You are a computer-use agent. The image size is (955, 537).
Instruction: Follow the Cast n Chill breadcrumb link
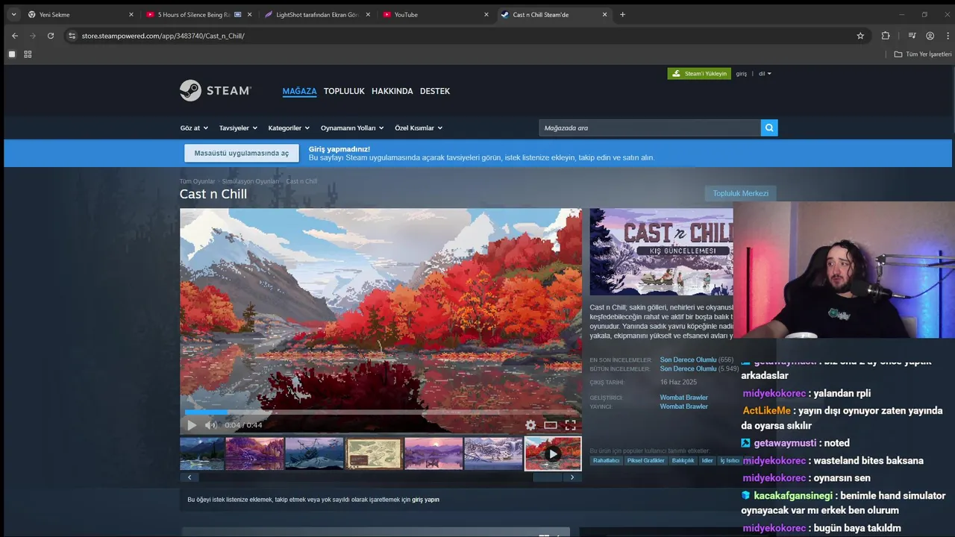pyautogui.click(x=301, y=181)
